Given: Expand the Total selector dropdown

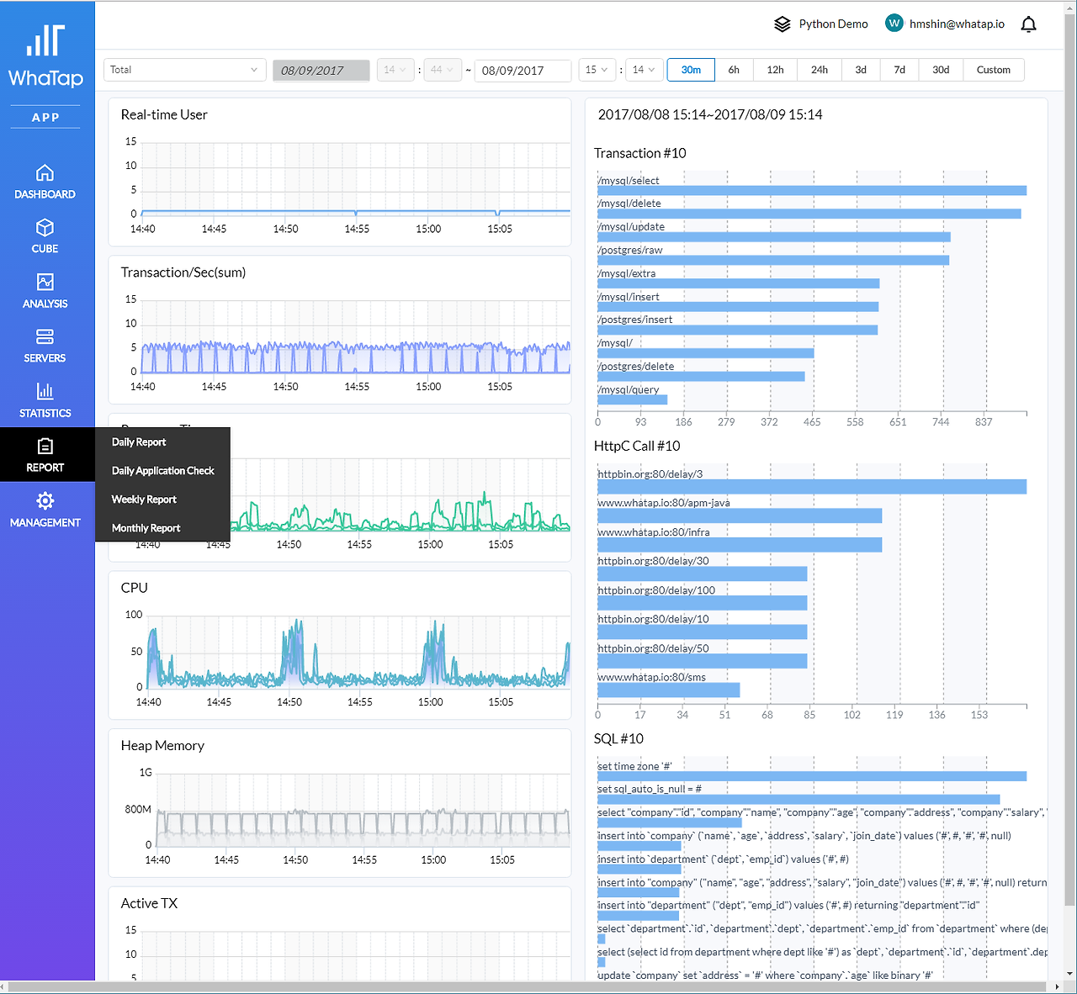Looking at the screenshot, I should (x=185, y=70).
